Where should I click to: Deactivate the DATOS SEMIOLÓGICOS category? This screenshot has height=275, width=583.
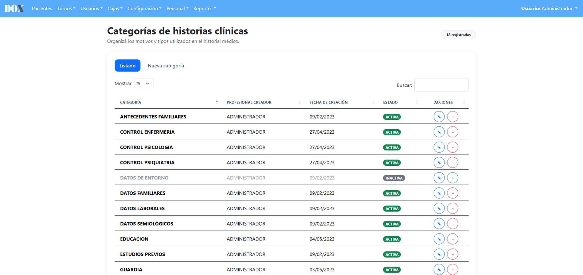click(453, 223)
